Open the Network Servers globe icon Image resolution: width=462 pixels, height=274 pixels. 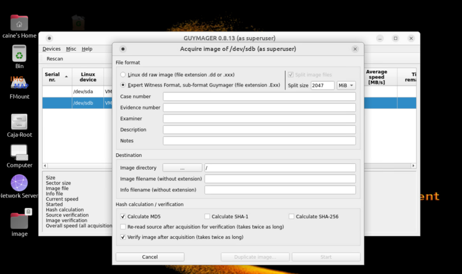(19, 183)
